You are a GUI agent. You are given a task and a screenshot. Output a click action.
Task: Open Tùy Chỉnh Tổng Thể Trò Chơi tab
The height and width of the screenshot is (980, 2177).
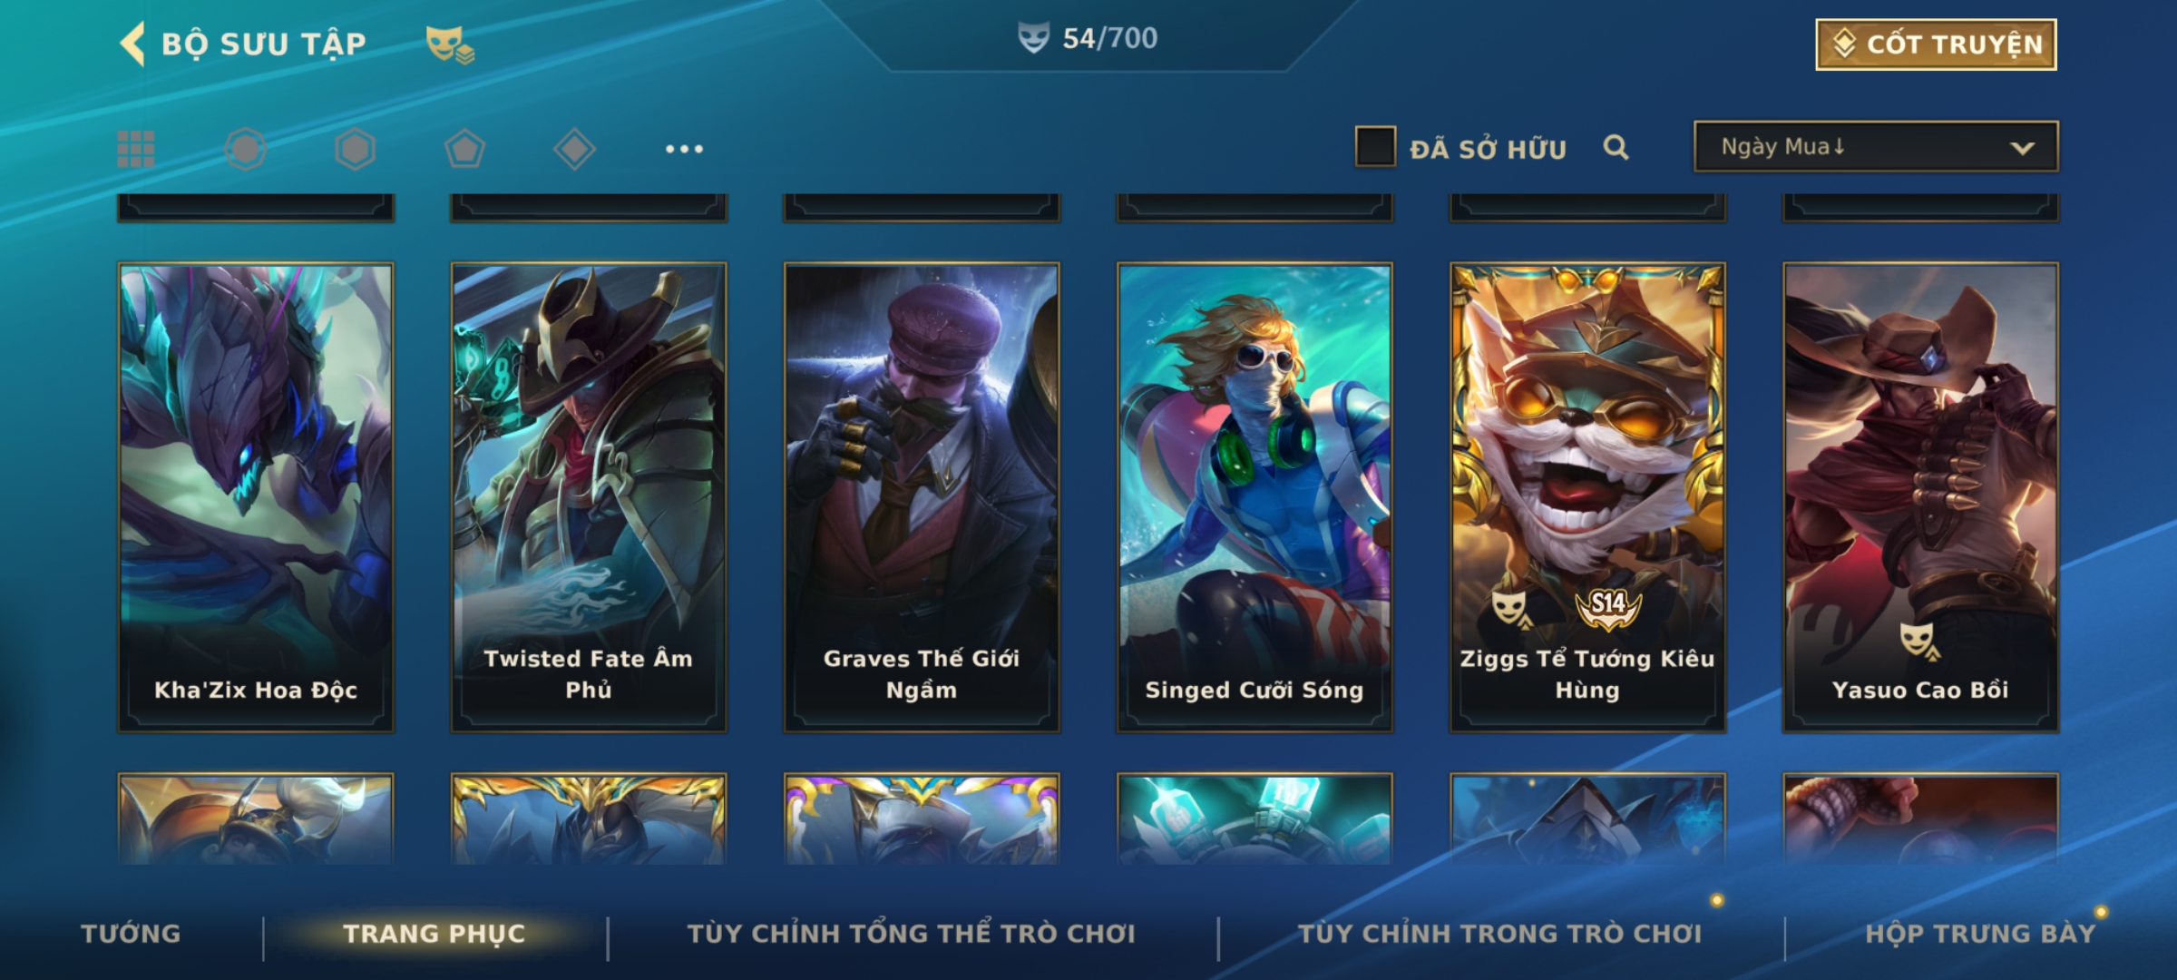[912, 934]
